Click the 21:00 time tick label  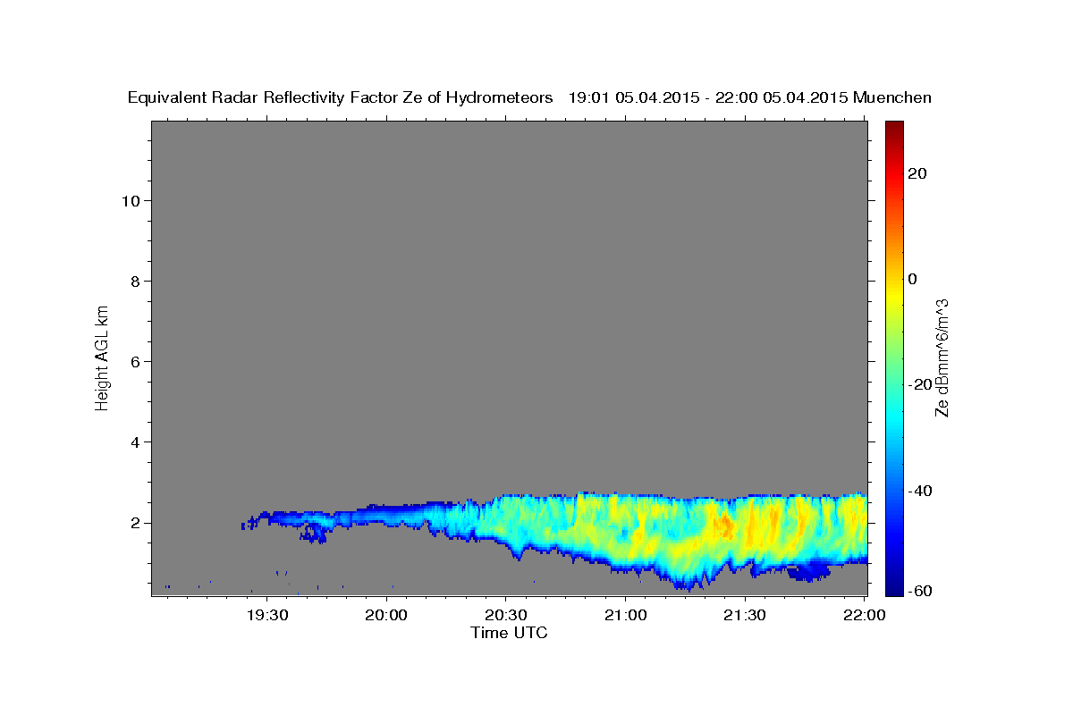pos(625,615)
